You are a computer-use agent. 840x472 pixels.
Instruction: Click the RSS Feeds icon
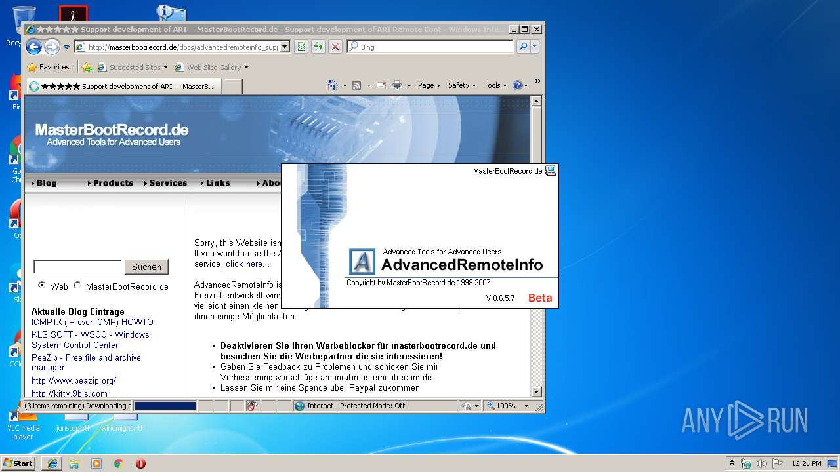point(356,85)
